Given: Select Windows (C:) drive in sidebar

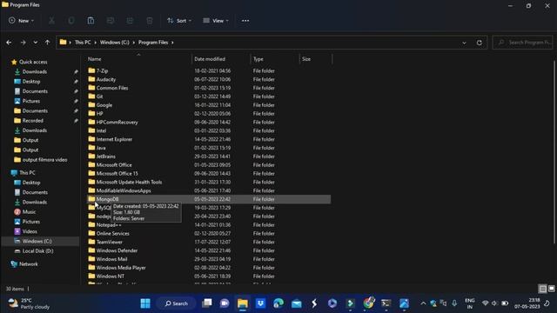Looking at the screenshot, I should coord(37,242).
